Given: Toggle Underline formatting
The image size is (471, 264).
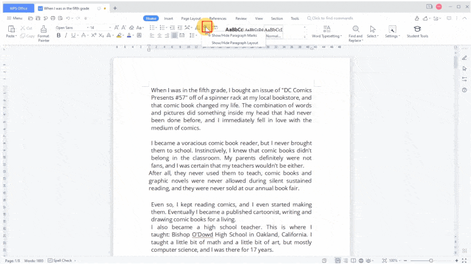Looking at the screenshot, I should 73,35.
